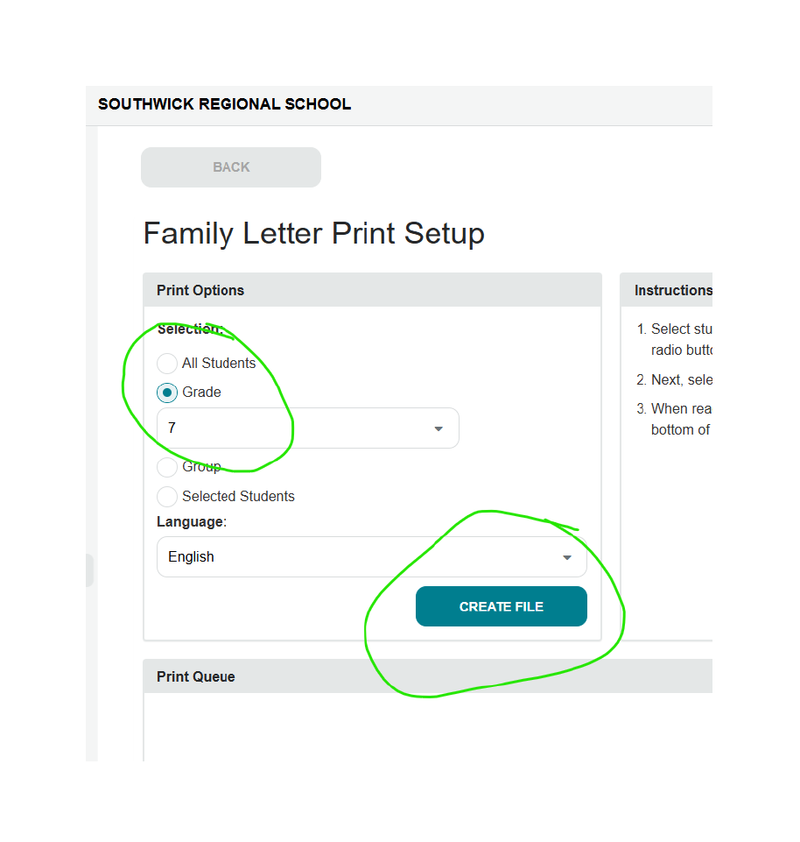Click the Selection label text
This screenshot has width=800, height=842.
coord(190,329)
